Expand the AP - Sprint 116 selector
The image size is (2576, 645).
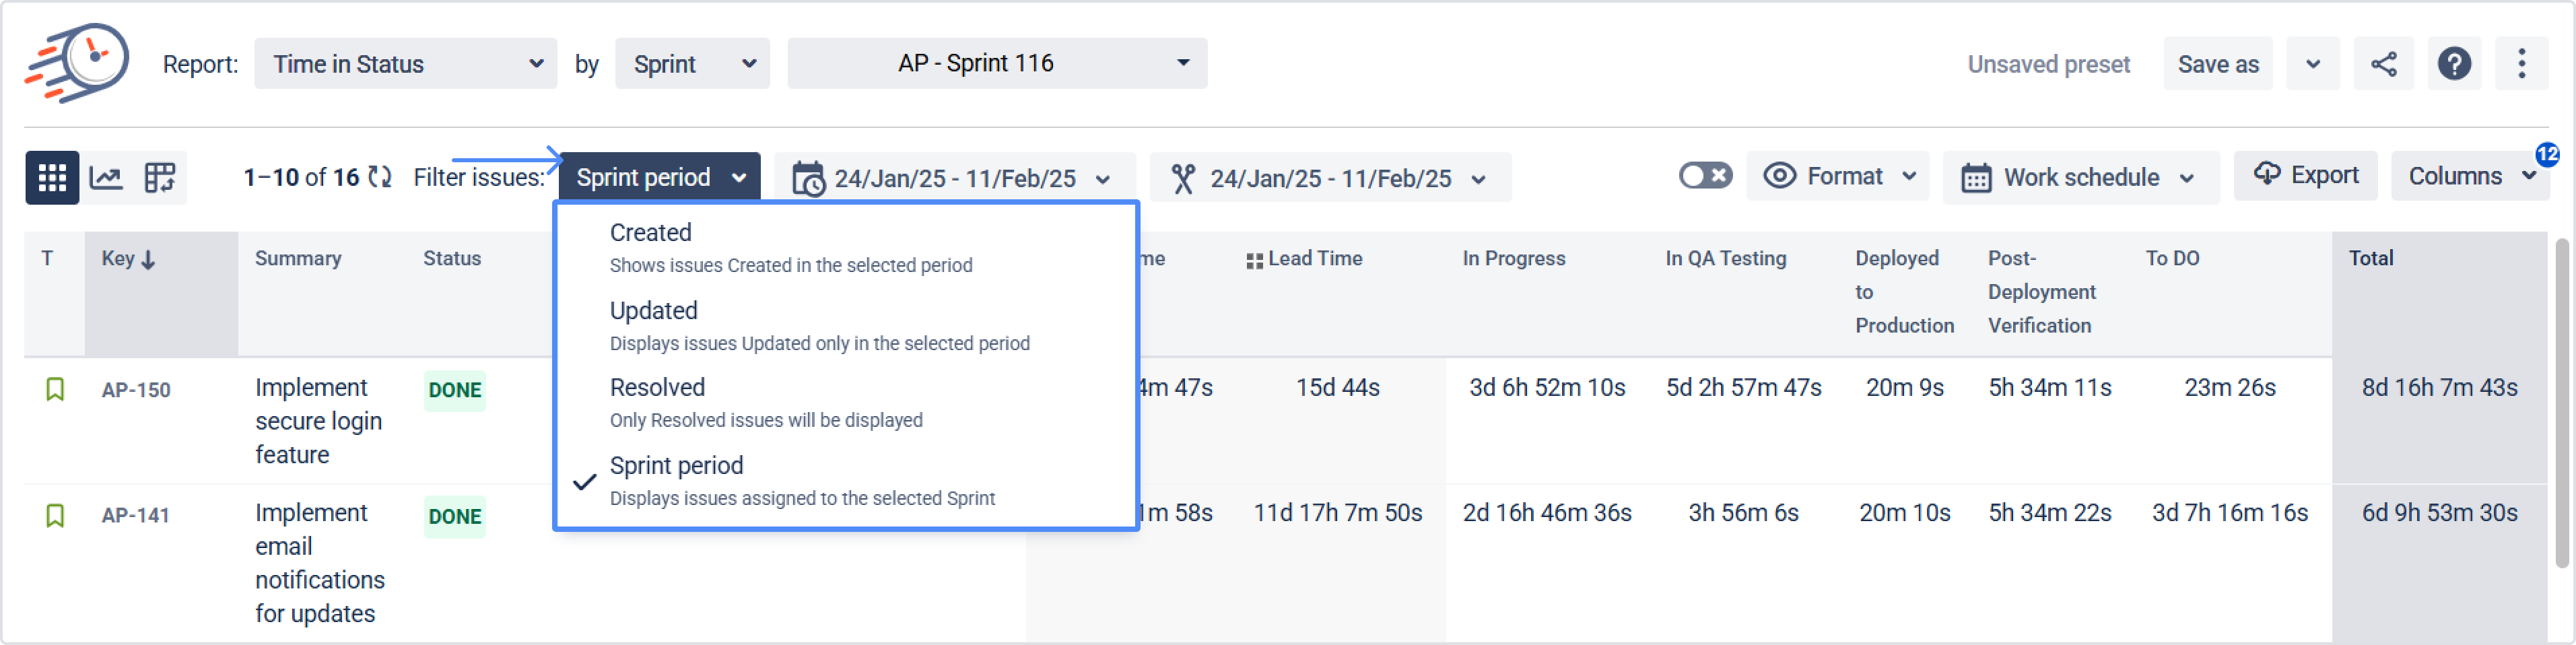997,64
